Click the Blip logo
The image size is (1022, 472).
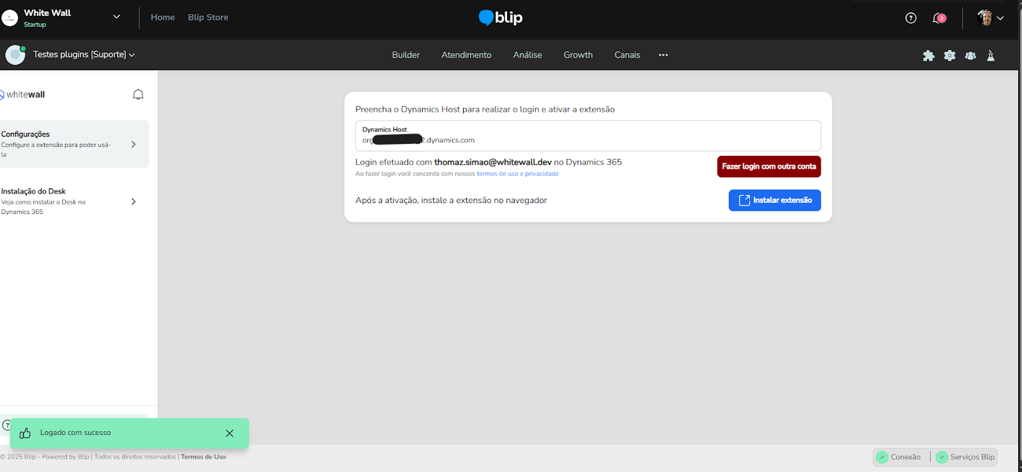click(x=501, y=18)
